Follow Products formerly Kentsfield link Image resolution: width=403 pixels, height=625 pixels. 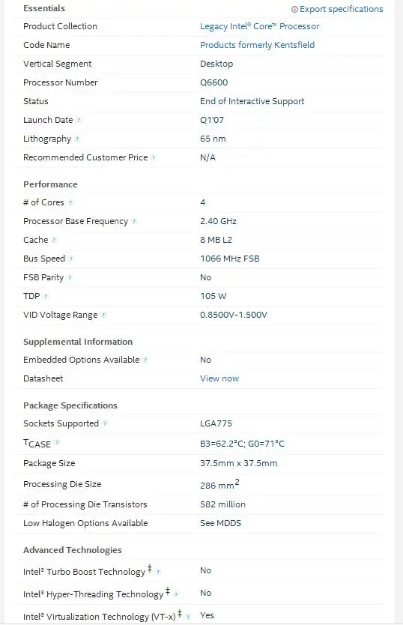tap(257, 45)
